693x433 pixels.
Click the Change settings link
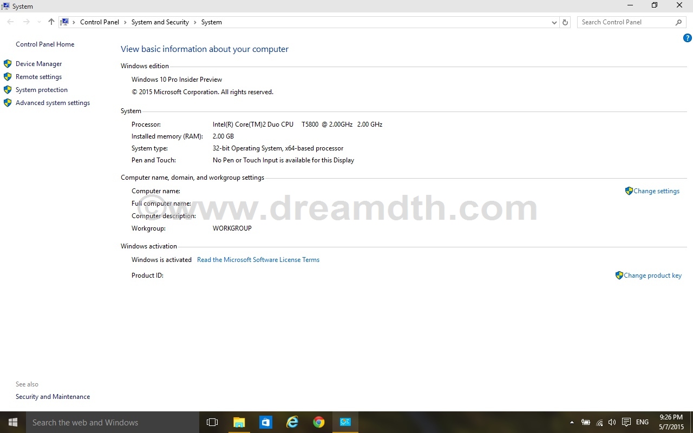tap(656, 191)
